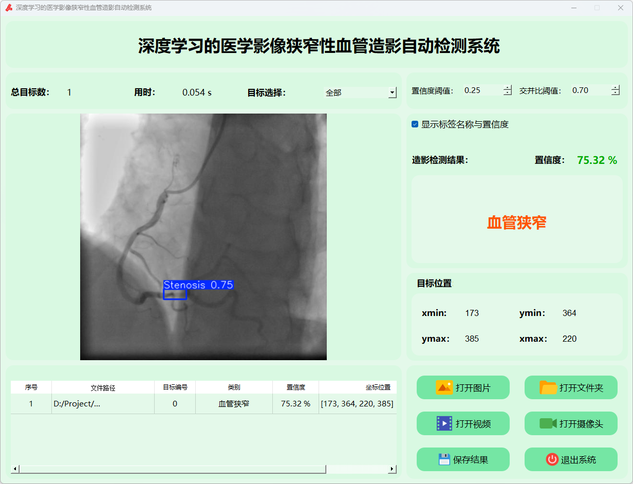The image size is (633, 484).
Task: Click the green camera icon for Open Camera
Action: click(x=548, y=423)
